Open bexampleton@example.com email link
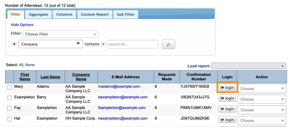This screenshot has width=293, height=127. point(123,97)
